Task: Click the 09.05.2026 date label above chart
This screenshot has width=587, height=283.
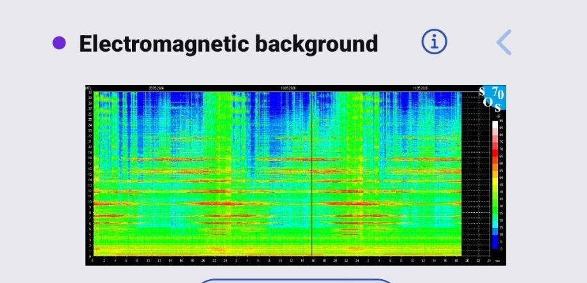Action: pos(156,88)
